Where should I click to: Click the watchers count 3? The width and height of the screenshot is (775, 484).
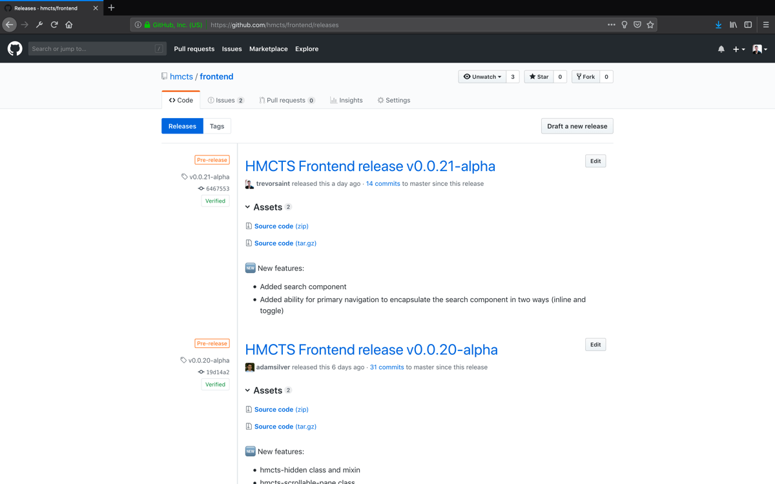click(x=513, y=77)
